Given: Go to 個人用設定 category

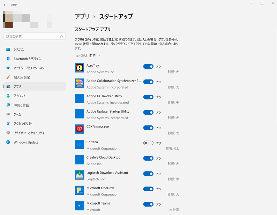Looking at the screenshot, I should [x=35, y=77].
